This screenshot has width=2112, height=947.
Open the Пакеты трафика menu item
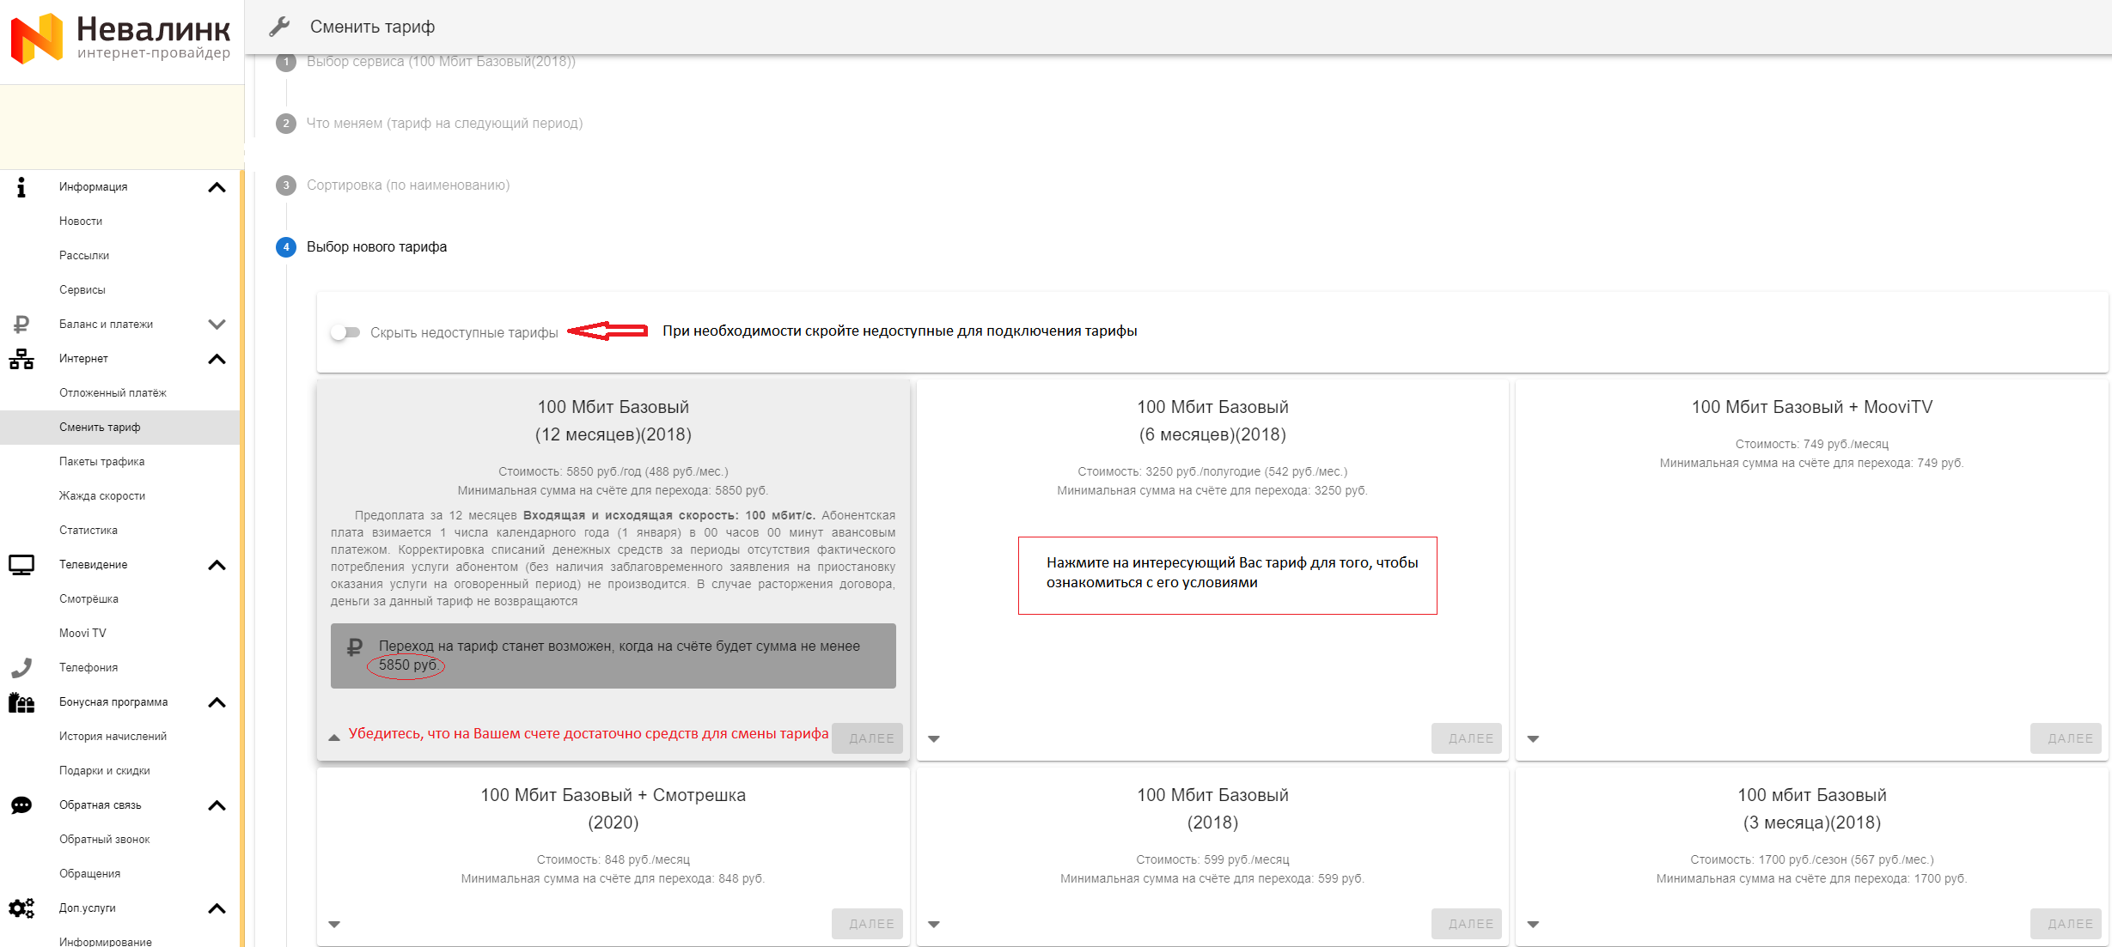coord(101,462)
